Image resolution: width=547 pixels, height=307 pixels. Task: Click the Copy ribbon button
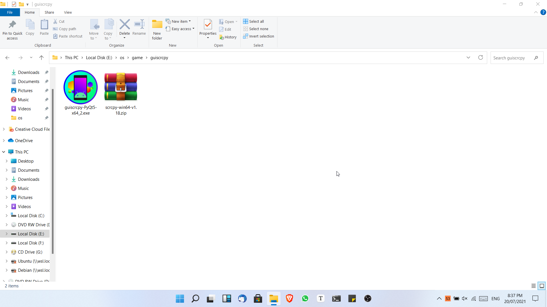pyautogui.click(x=30, y=28)
